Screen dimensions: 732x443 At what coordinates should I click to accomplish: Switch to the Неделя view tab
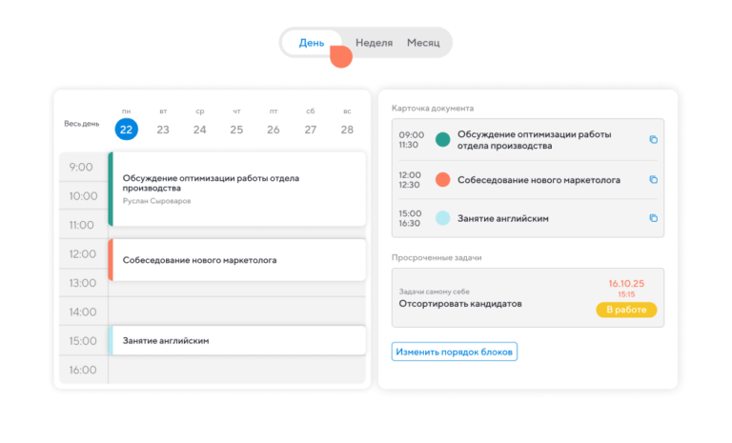coord(374,43)
